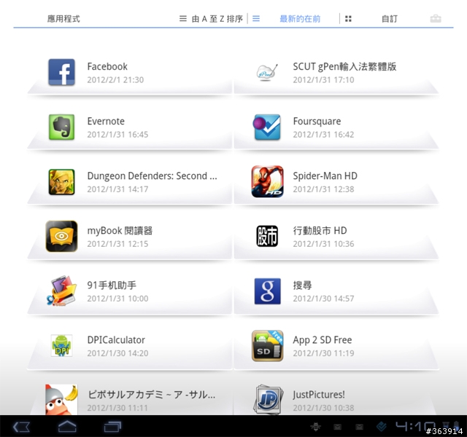Tap the 搜尋 title text
This screenshot has width=467, height=437.
[x=302, y=285]
